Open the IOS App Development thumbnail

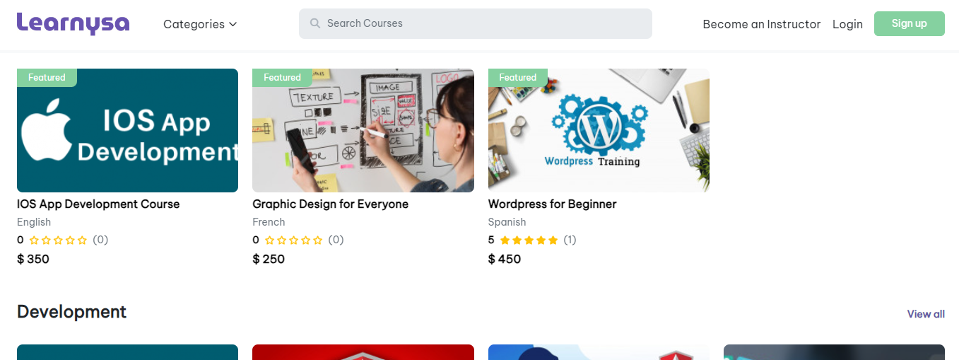click(x=127, y=130)
